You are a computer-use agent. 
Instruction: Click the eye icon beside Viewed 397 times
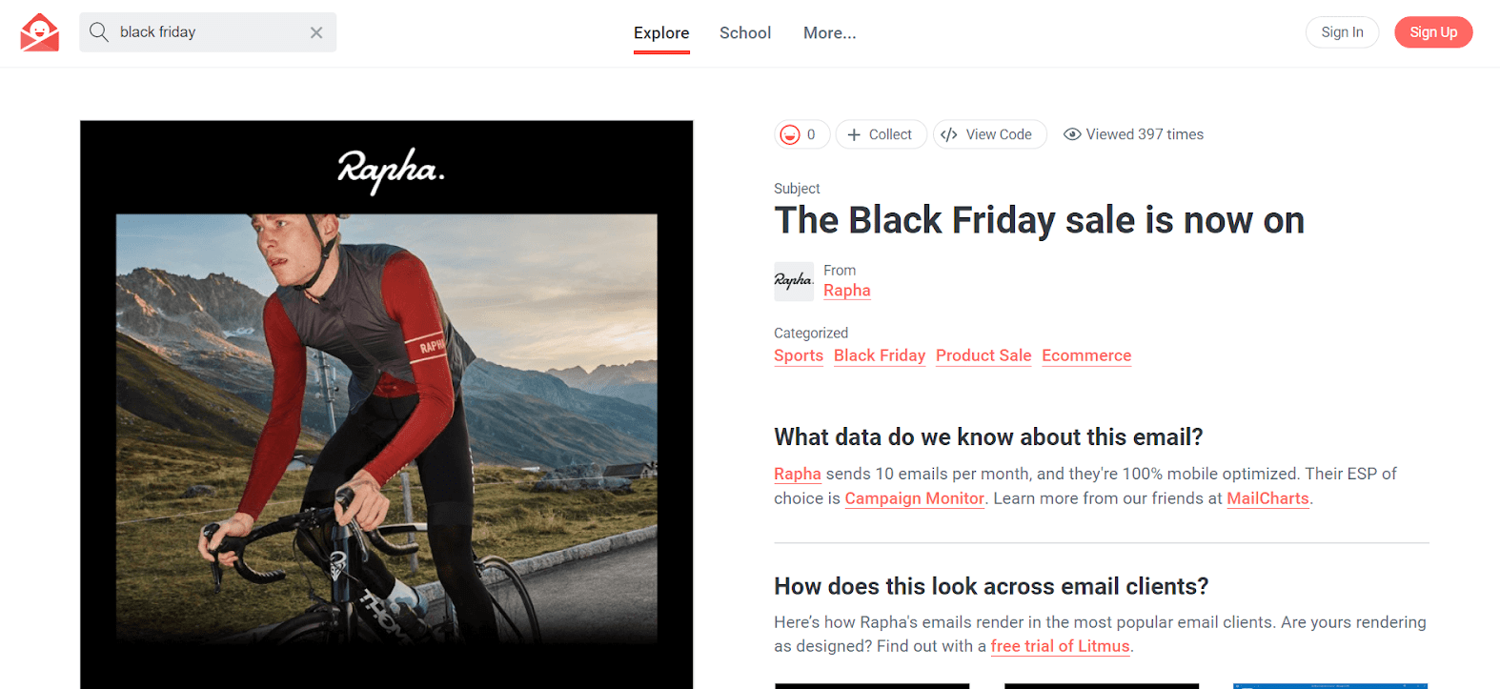click(x=1072, y=134)
